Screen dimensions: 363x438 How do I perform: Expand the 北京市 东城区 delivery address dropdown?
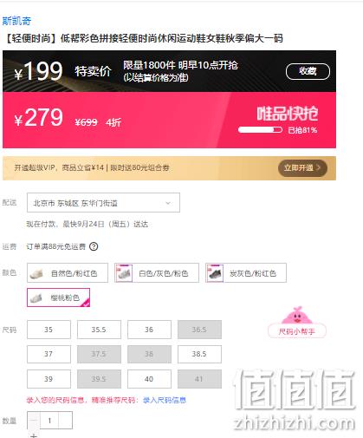click(103, 203)
